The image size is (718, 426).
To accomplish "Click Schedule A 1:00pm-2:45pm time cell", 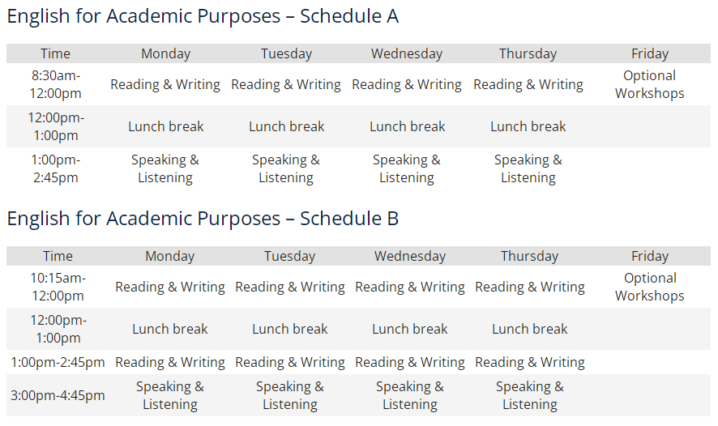I will click(x=55, y=168).
